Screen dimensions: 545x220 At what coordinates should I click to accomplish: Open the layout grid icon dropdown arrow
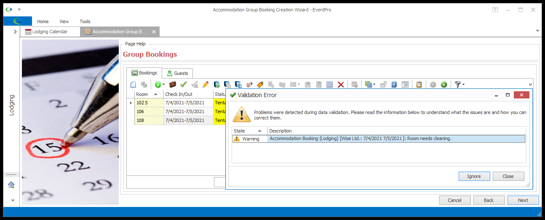[x=374, y=85]
